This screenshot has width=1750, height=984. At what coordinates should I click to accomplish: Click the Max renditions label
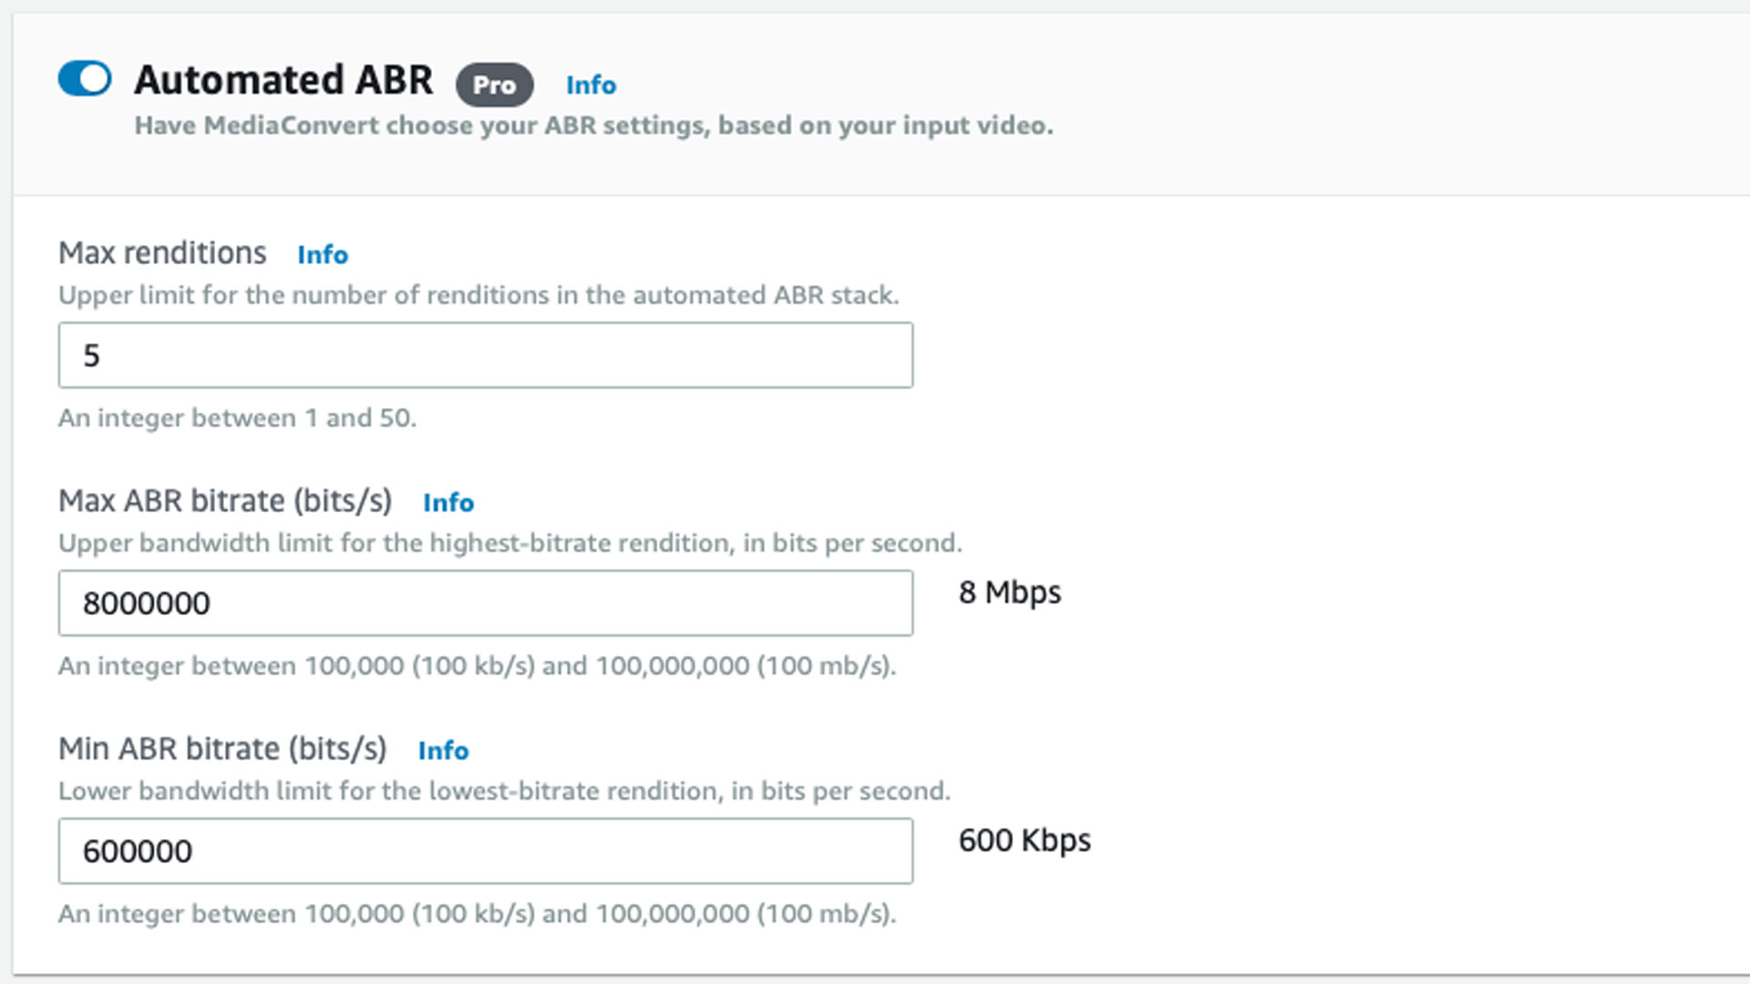pos(162,253)
